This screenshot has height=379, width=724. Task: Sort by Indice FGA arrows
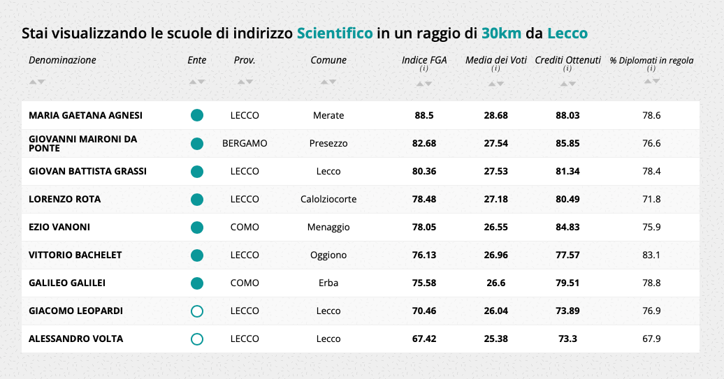pos(424,84)
